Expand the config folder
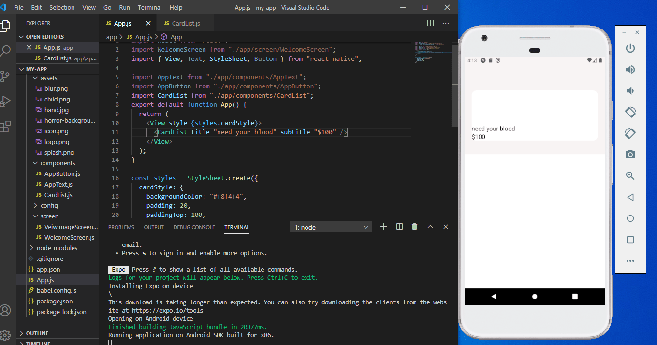Viewport: 657px width, 345px height. (x=58, y=205)
